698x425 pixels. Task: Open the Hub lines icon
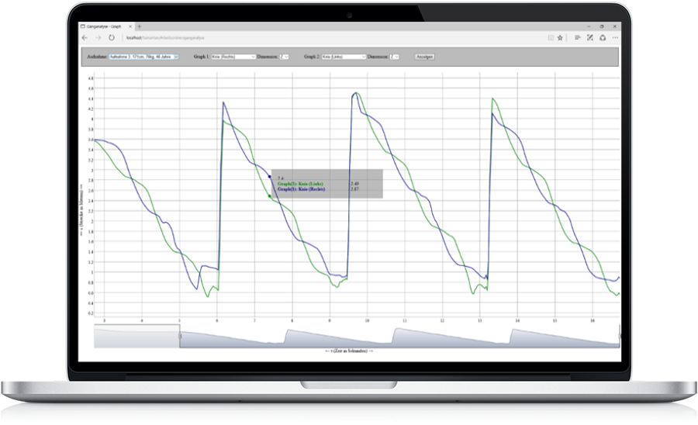578,37
